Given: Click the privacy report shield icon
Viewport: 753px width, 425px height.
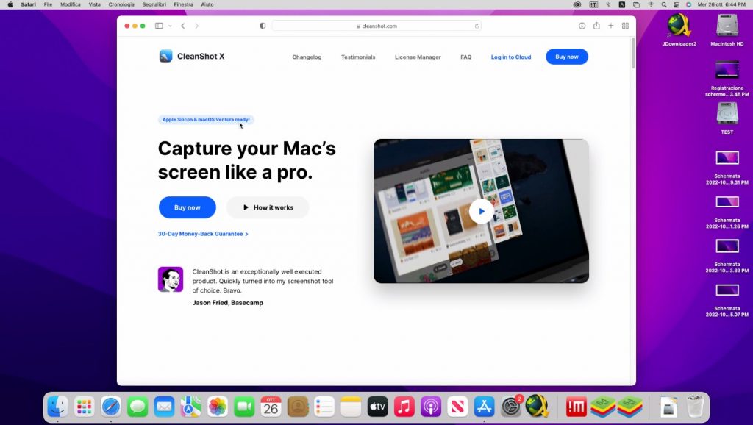Looking at the screenshot, I should [x=263, y=26].
